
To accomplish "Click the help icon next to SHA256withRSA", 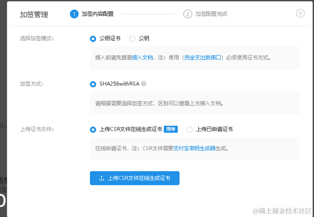I will click(x=143, y=84).
